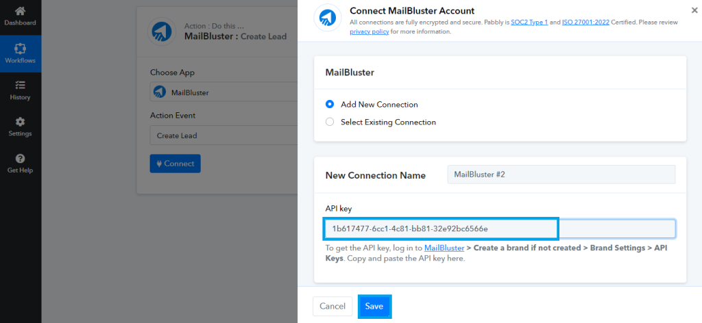Image resolution: width=702 pixels, height=323 pixels.
Task: Select the Workflows puzzle icon
Action: point(20,49)
